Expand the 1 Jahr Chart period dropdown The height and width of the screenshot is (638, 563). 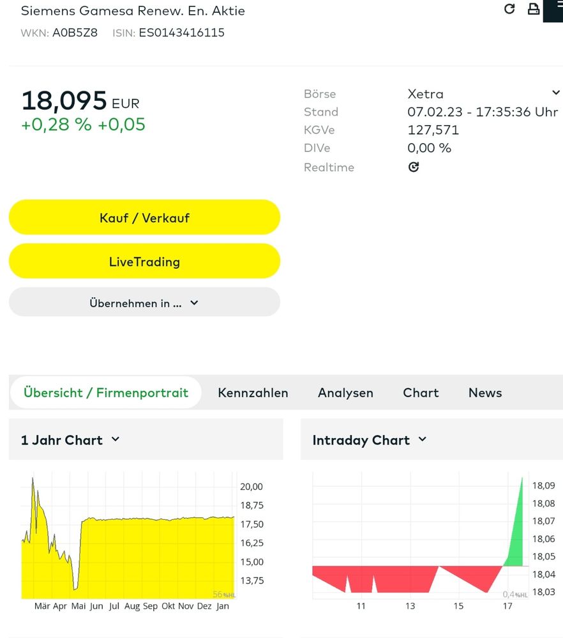116,439
